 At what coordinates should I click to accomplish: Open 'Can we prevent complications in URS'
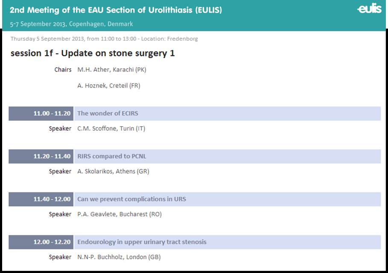point(227,199)
